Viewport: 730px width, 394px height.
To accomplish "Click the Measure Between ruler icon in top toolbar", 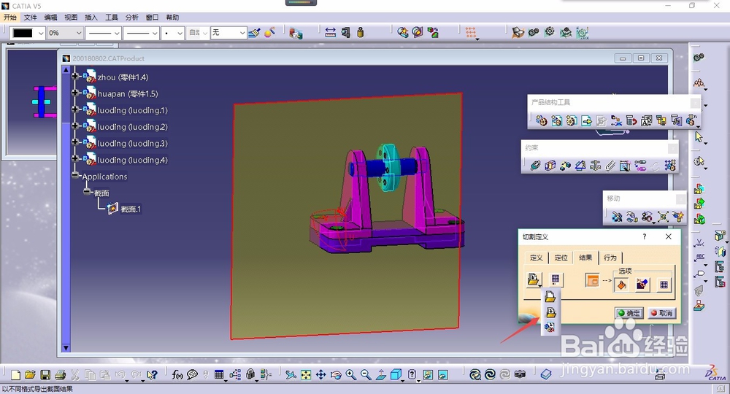I will click(331, 33).
